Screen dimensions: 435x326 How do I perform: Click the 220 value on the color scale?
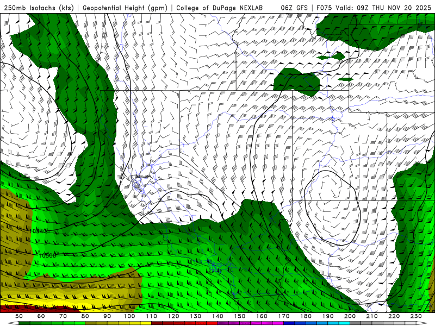tap(394, 316)
